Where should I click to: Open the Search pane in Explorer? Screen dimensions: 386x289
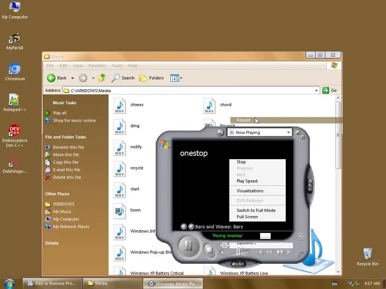coord(123,78)
